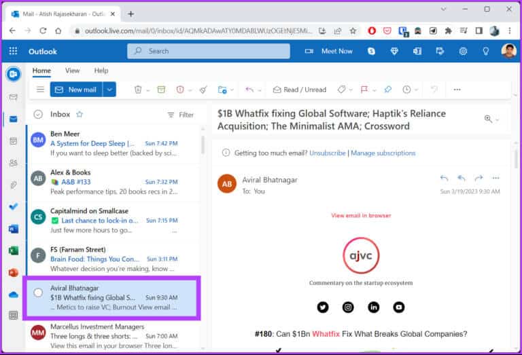Open the Help tab
Screen dimensions: 522x355
pyautogui.click(x=101, y=71)
